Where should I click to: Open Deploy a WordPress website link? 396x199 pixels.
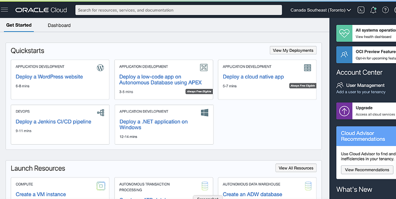coord(49,77)
